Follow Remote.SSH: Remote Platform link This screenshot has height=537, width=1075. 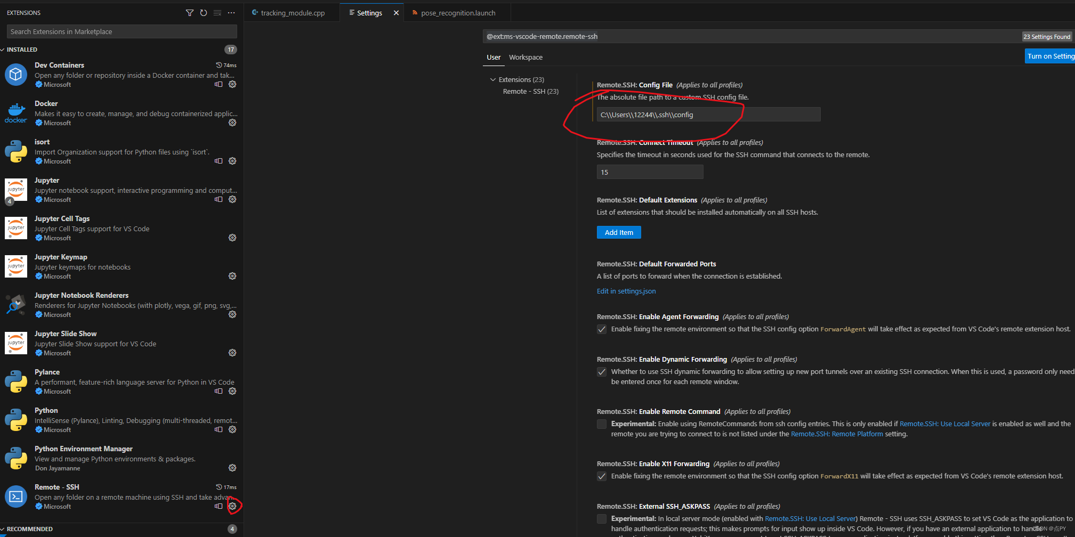click(x=837, y=434)
